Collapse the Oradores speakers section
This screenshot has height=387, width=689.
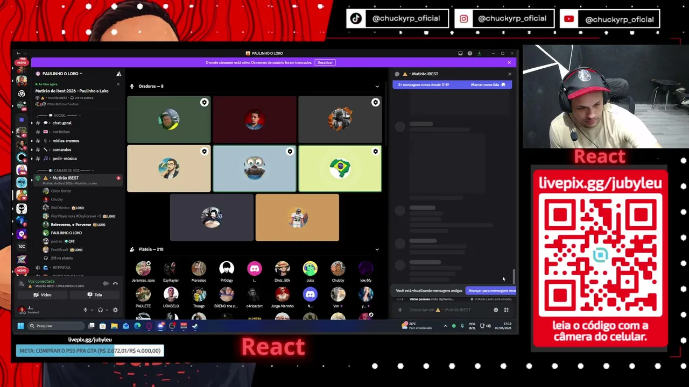pyautogui.click(x=377, y=86)
